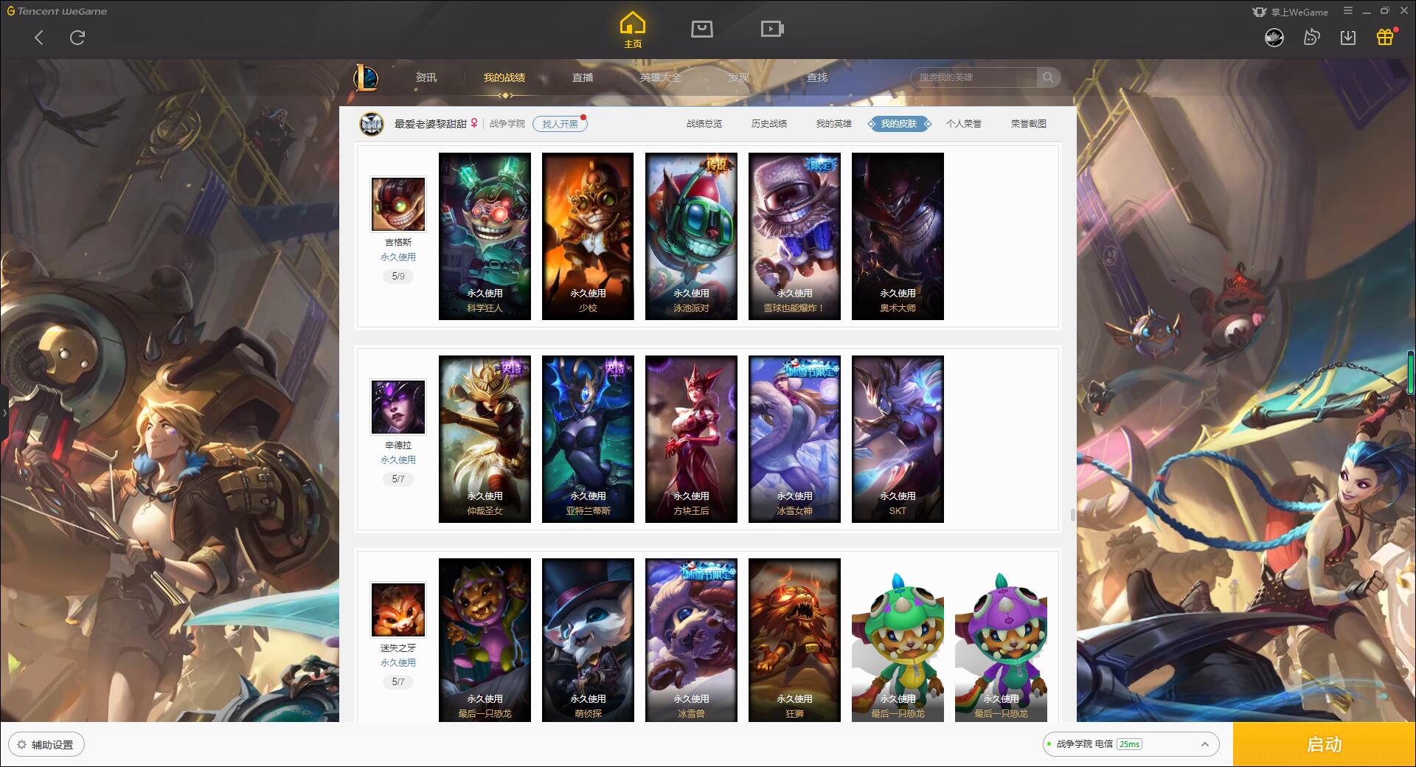Expand the 战争学院 电信 server dropdown

point(1131,744)
